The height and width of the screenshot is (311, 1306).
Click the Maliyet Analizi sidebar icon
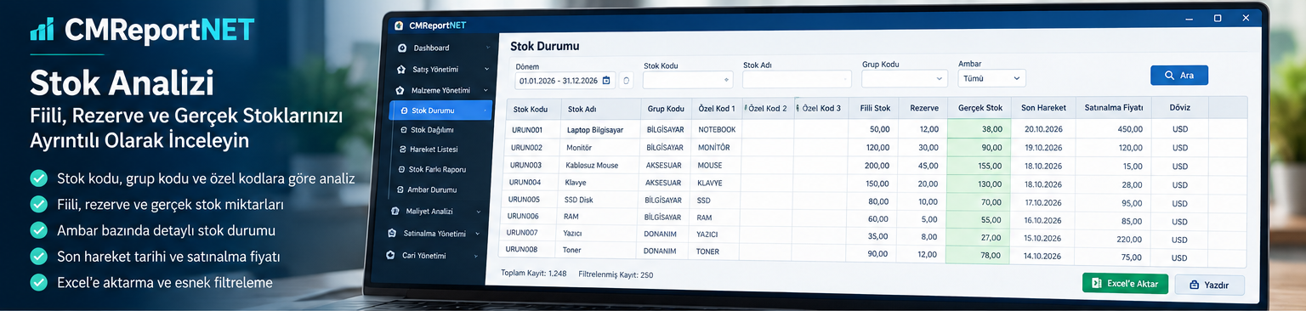point(396,211)
